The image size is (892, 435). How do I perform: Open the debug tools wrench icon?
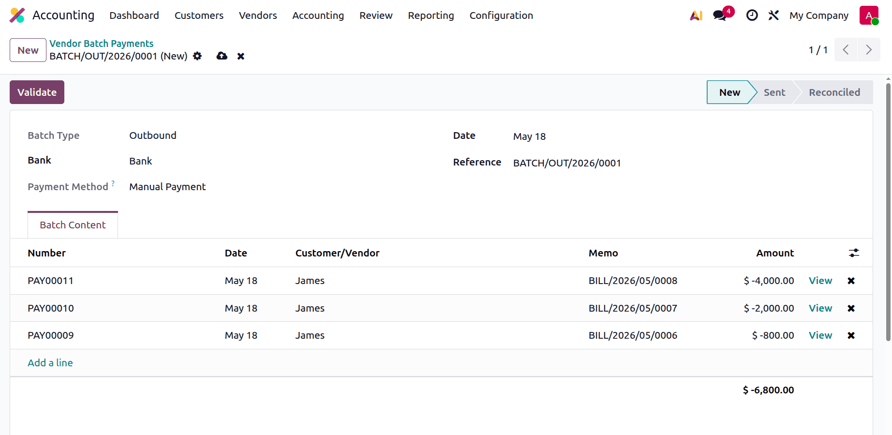[x=773, y=15]
